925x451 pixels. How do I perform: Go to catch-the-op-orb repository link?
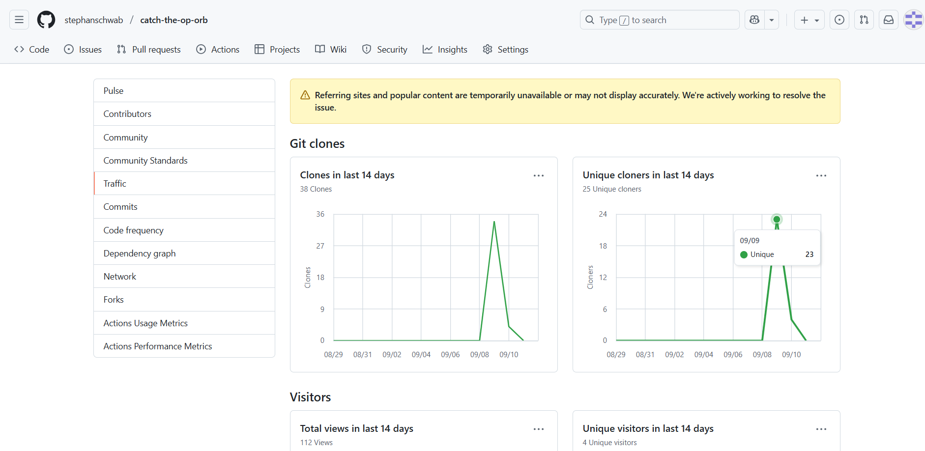[x=174, y=20]
